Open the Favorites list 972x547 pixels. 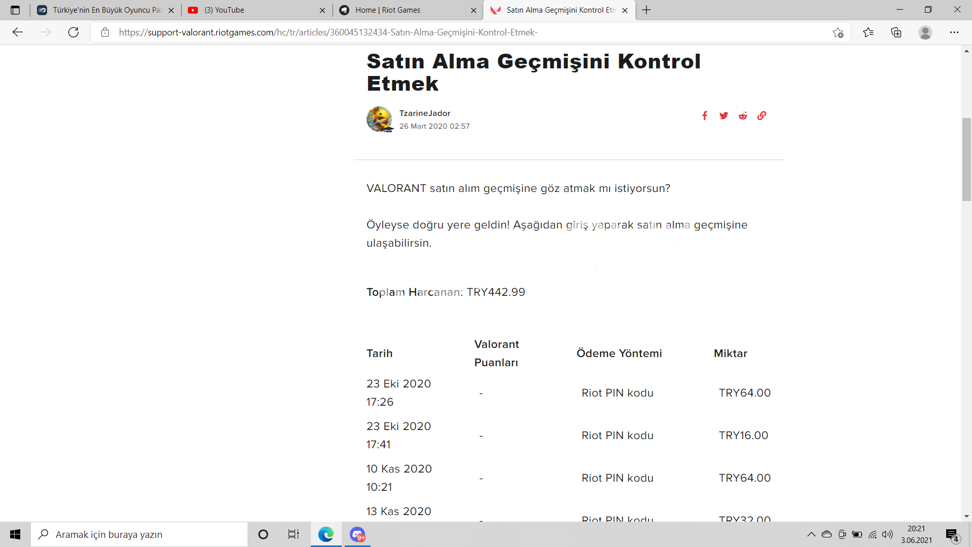point(868,32)
